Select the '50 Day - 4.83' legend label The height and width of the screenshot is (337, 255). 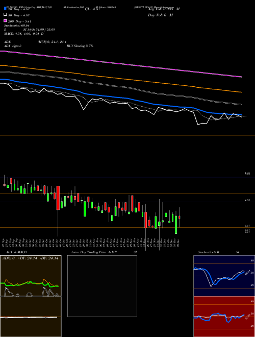point(19,15)
